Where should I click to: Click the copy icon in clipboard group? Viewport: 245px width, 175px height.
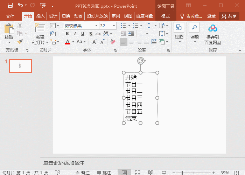(20, 34)
